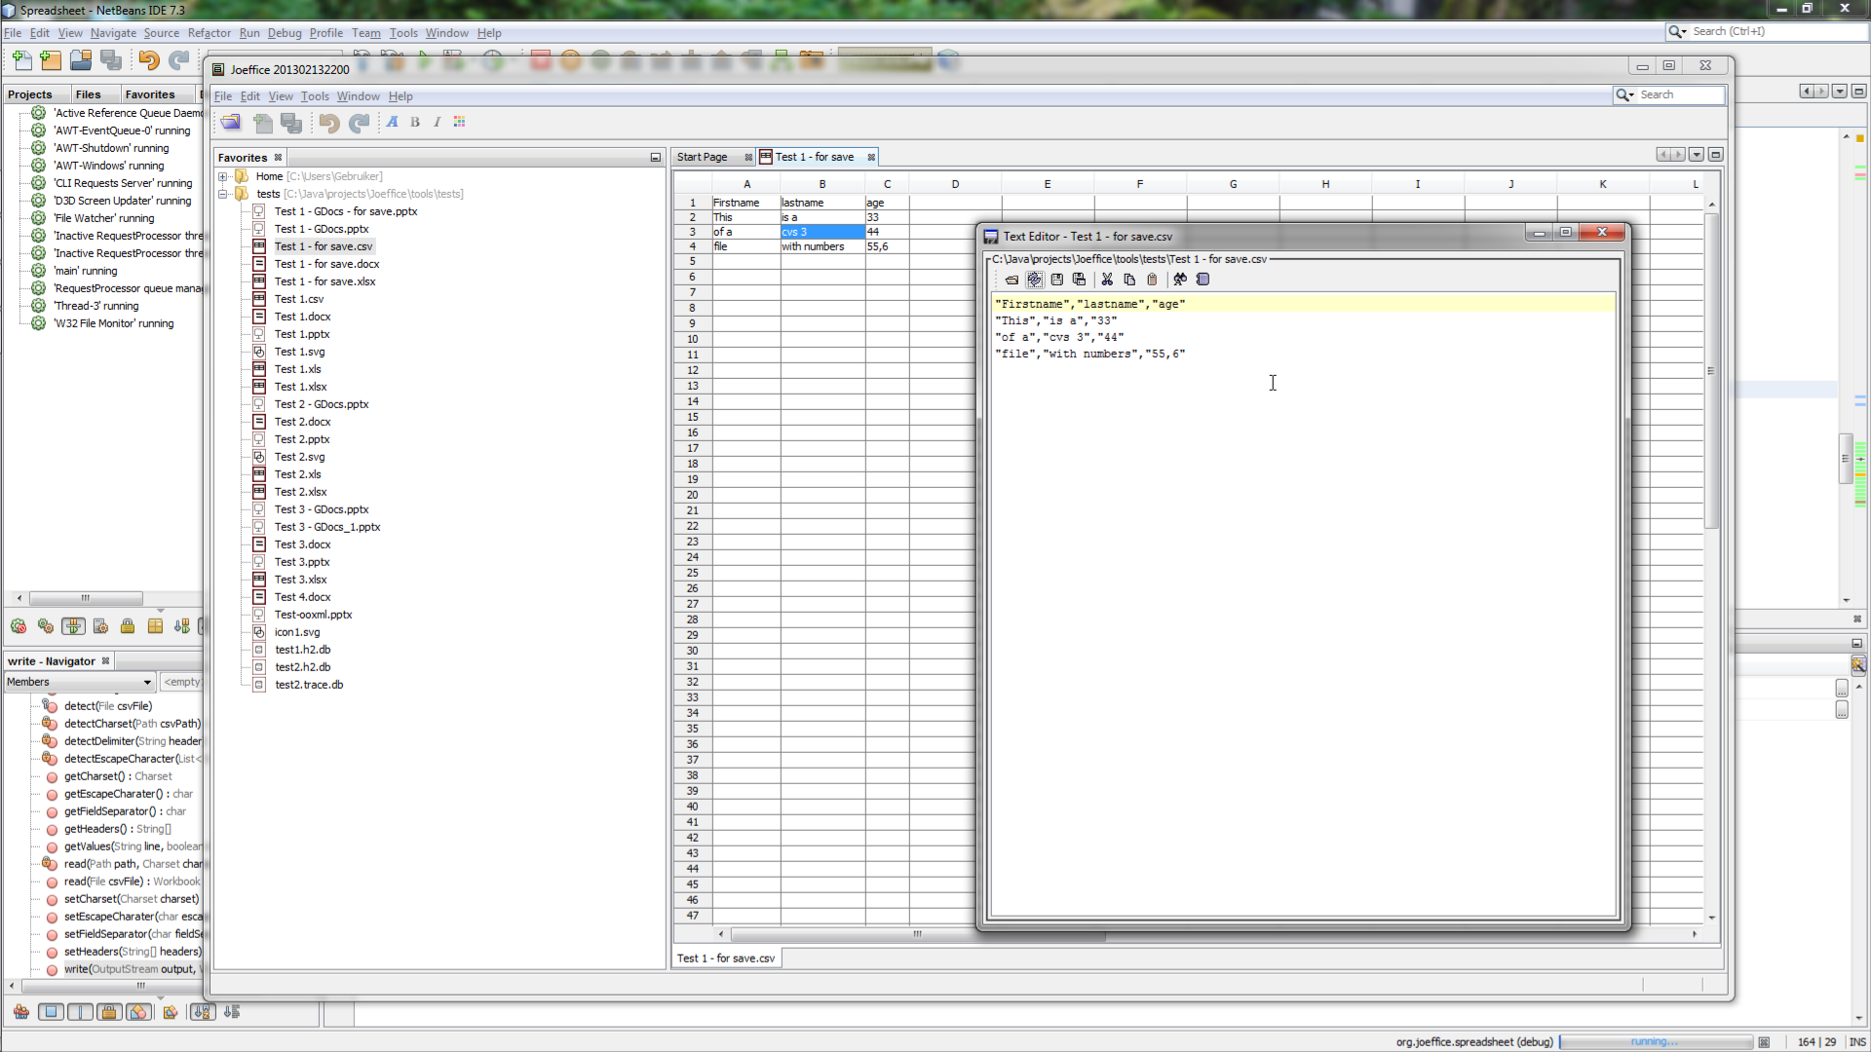The height and width of the screenshot is (1052, 1871).
Task: Click cell E10 in the spreadsheet
Action: click(1048, 339)
